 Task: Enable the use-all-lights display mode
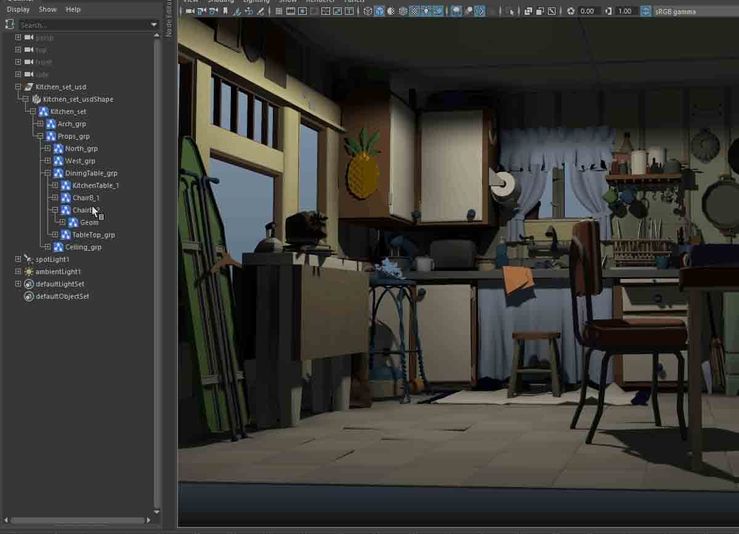coord(425,10)
